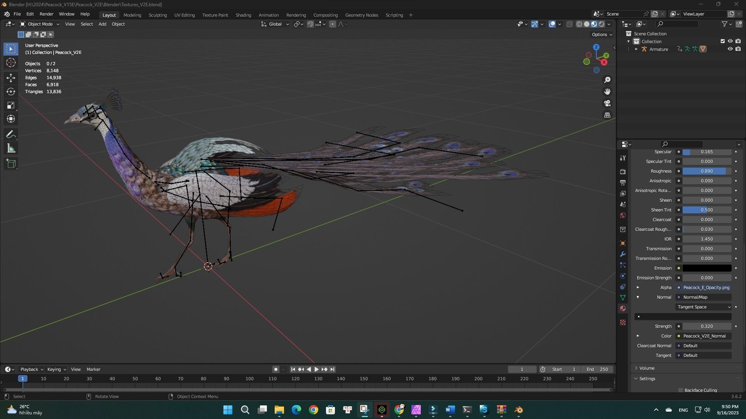
Task: Click the Add Cube tool
Action: [11, 164]
